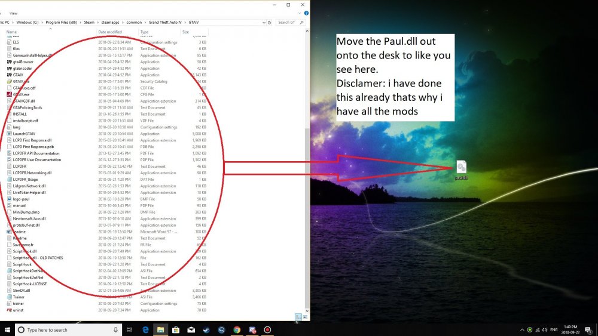The width and height of the screenshot is (598, 336).
Task: Switch to Details view layout icon
Action: point(298,317)
